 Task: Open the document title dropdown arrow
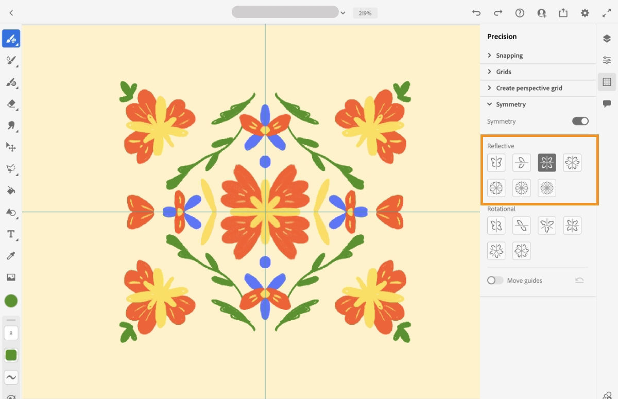pos(343,13)
